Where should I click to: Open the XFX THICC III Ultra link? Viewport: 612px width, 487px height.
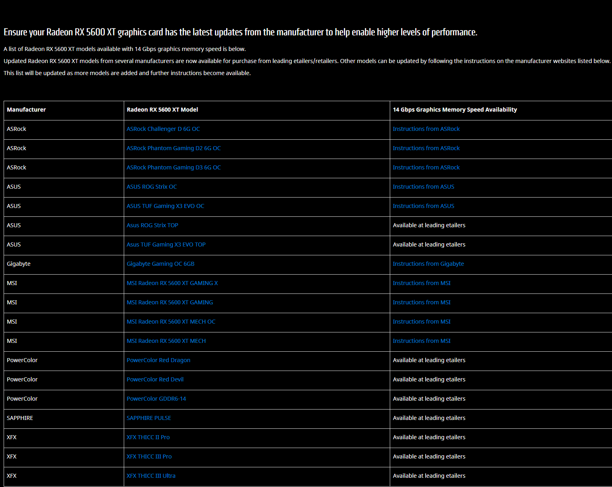151,476
